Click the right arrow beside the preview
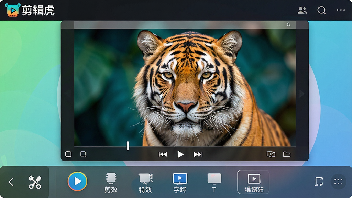The image size is (352, 198). tap(302, 94)
